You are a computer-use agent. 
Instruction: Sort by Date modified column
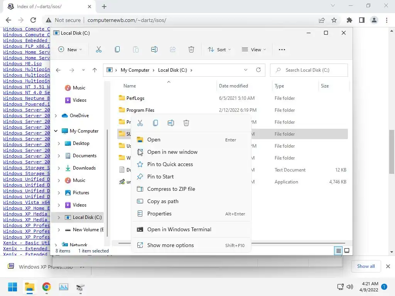point(233,86)
